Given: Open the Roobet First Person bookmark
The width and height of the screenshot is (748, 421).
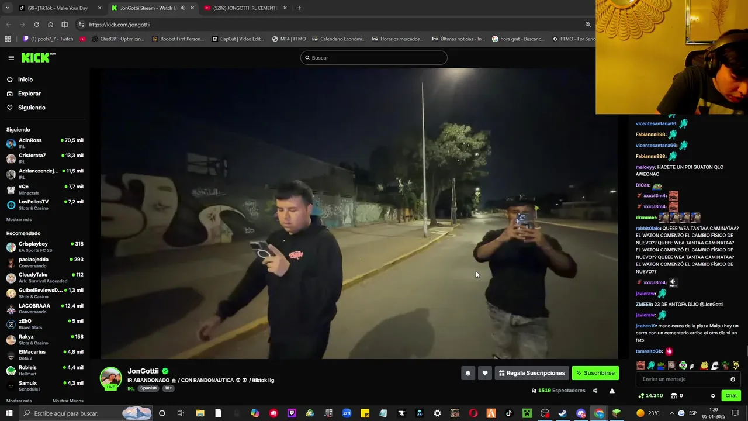Looking at the screenshot, I should point(178,39).
